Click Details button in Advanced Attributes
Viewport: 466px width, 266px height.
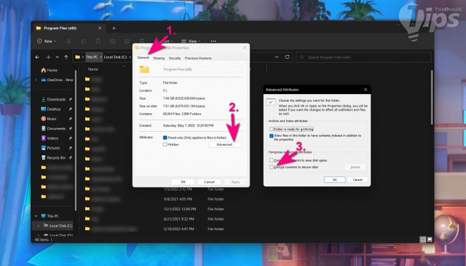point(355,167)
